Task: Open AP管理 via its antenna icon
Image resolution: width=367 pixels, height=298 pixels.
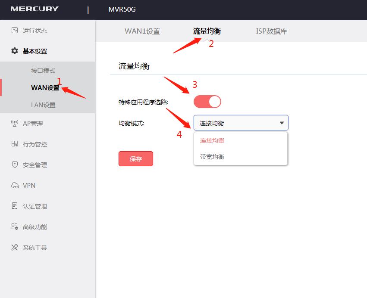Action: click(x=15, y=123)
